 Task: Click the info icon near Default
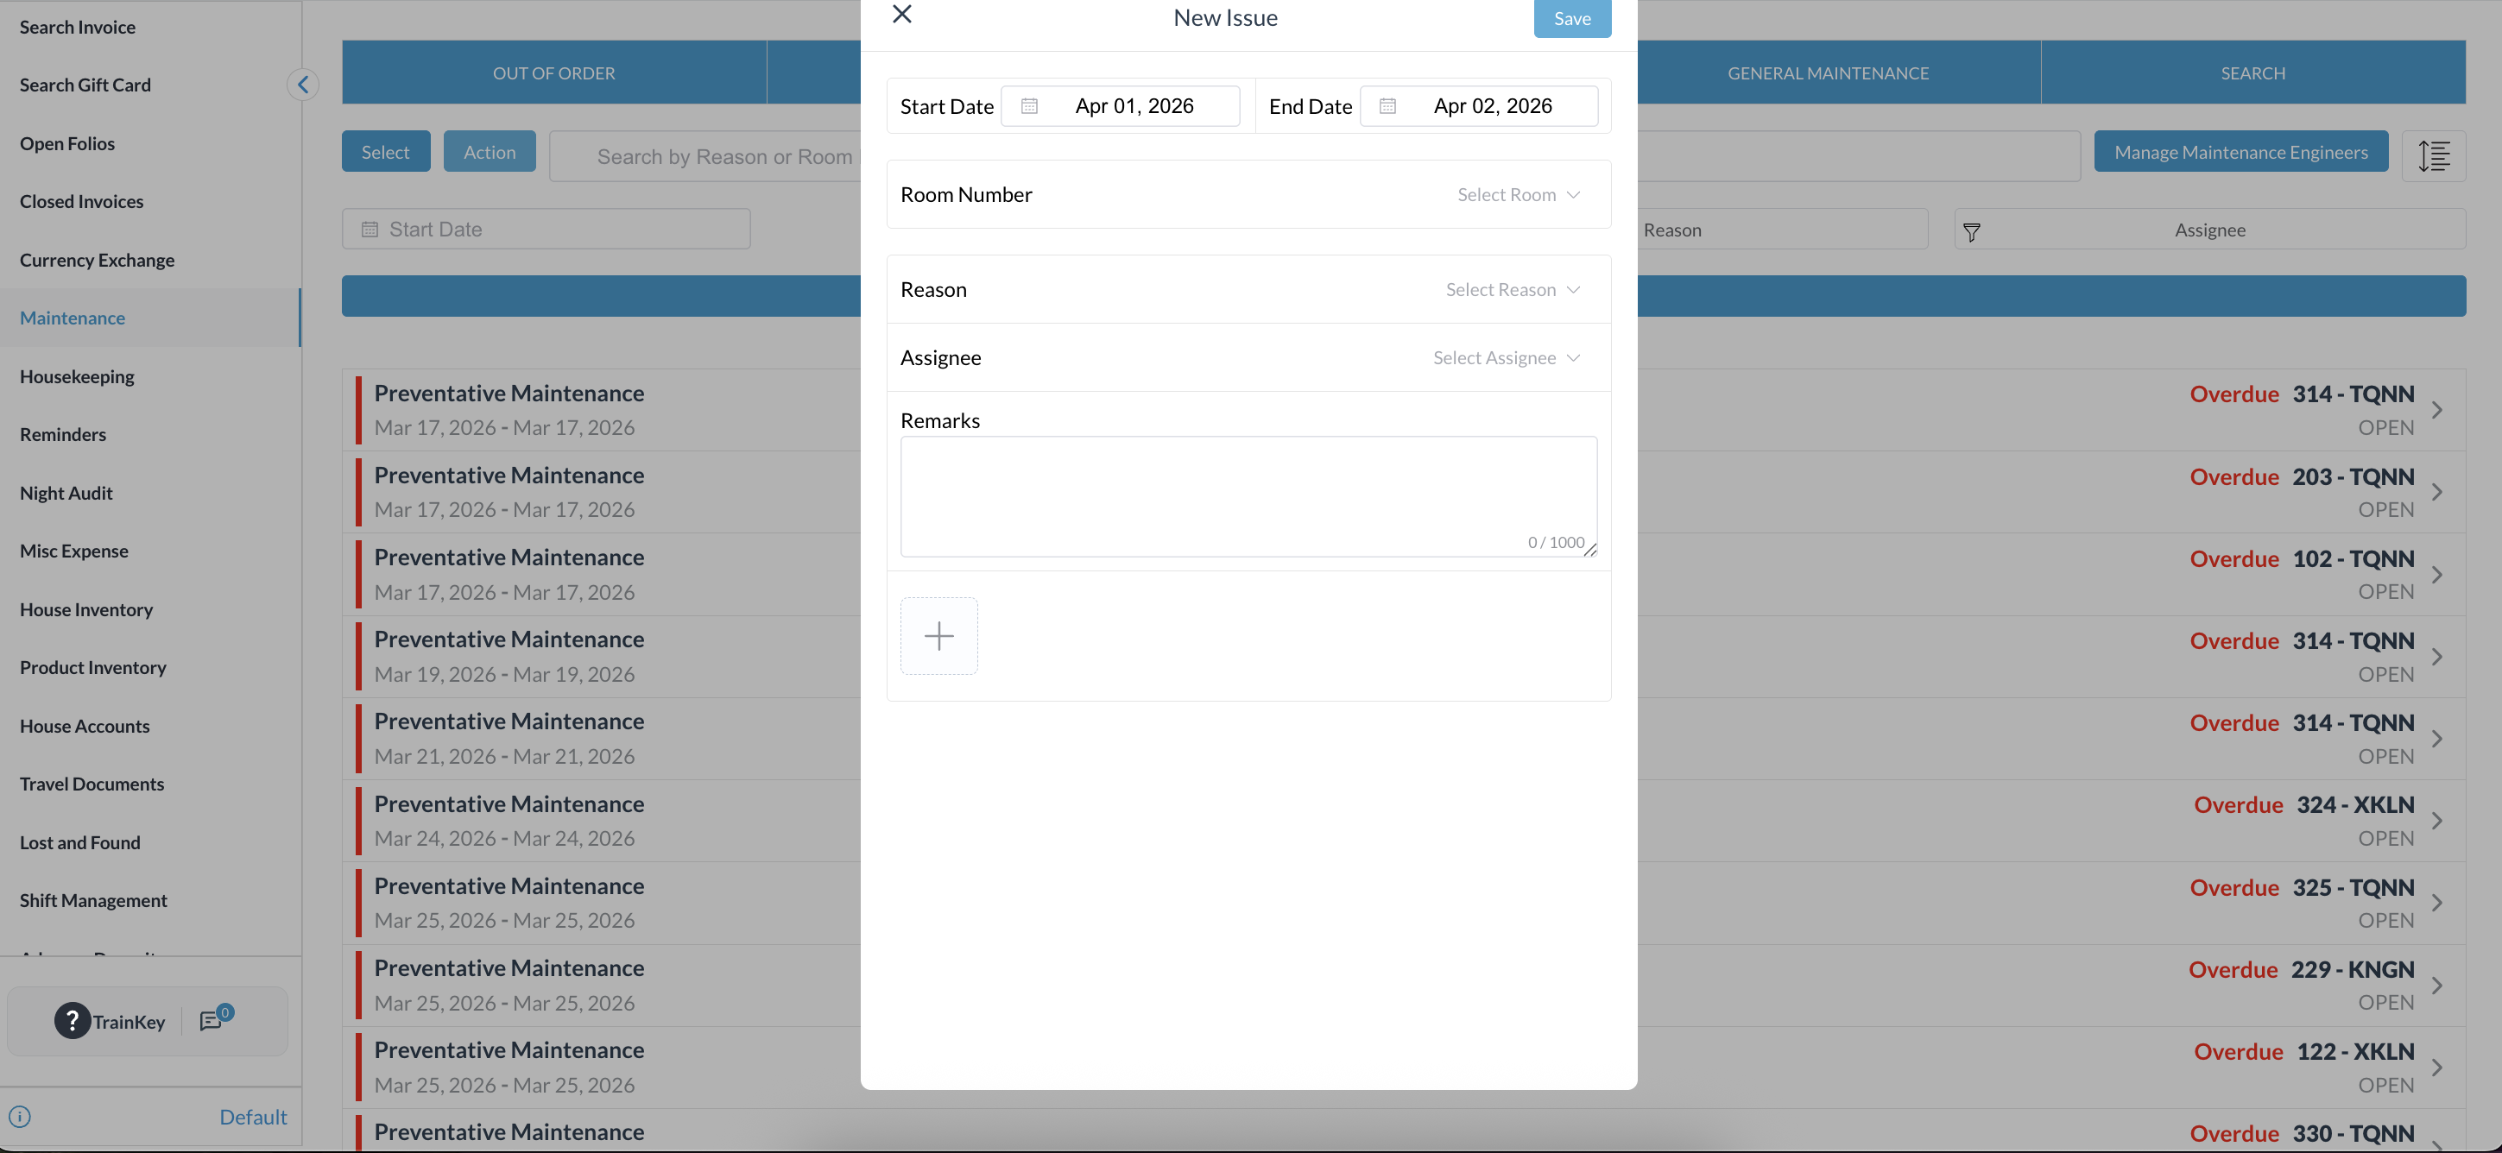(x=21, y=1116)
